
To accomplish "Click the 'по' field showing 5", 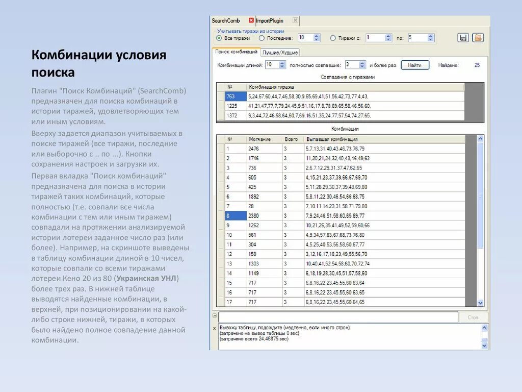I will click(418, 38).
